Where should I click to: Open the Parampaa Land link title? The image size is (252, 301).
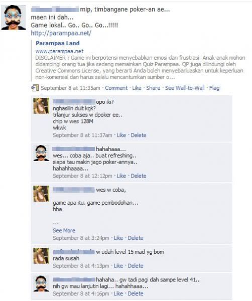[x=57, y=43]
